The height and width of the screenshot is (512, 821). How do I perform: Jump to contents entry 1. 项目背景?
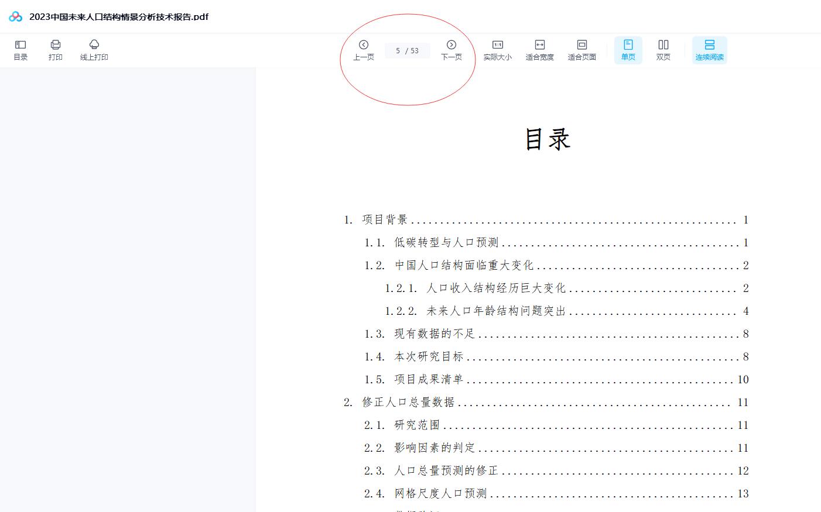click(x=385, y=220)
